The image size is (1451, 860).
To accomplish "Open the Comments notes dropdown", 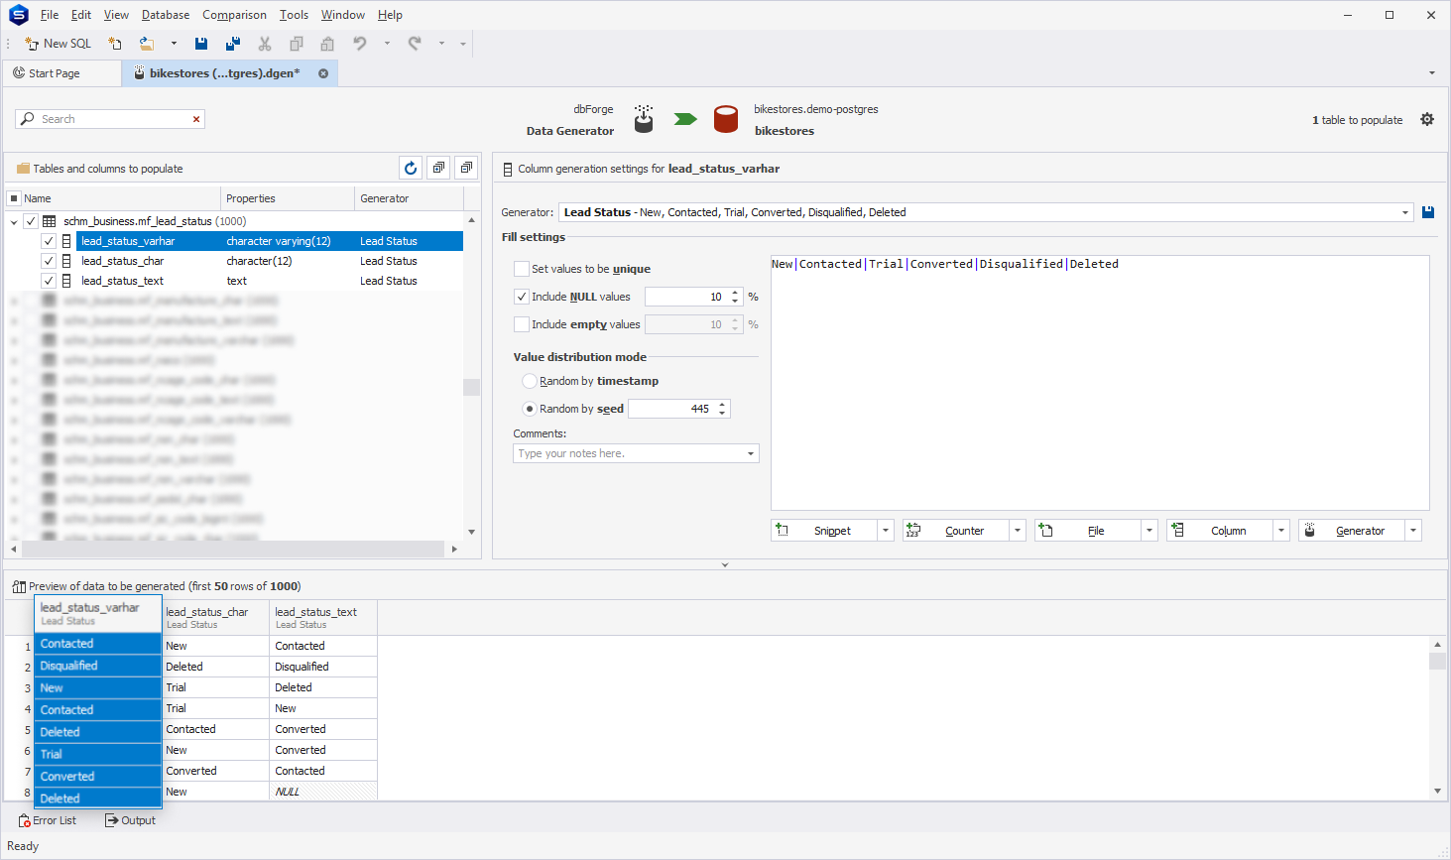I will [751, 453].
